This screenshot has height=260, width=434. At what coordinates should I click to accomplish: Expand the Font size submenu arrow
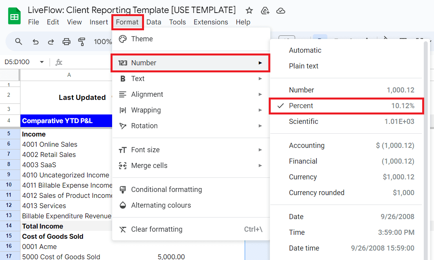click(x=260, y=150)
